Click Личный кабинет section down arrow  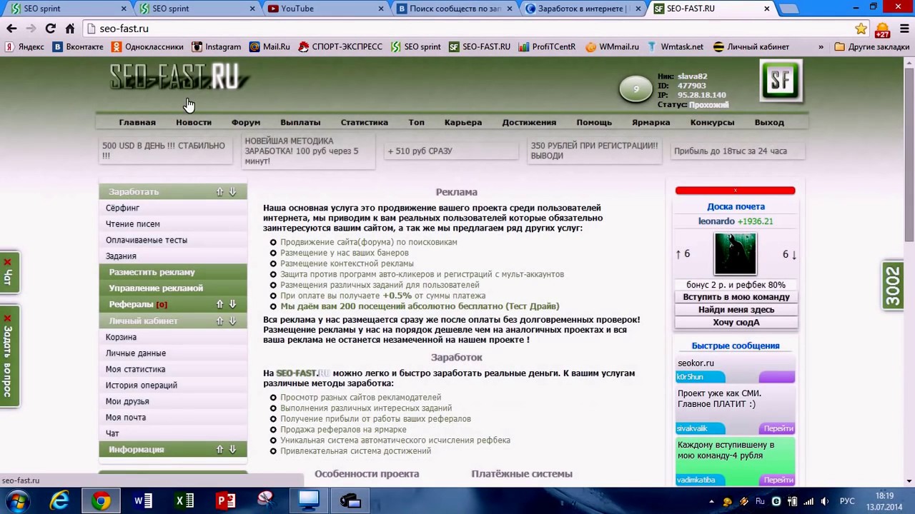coord(232,321)
